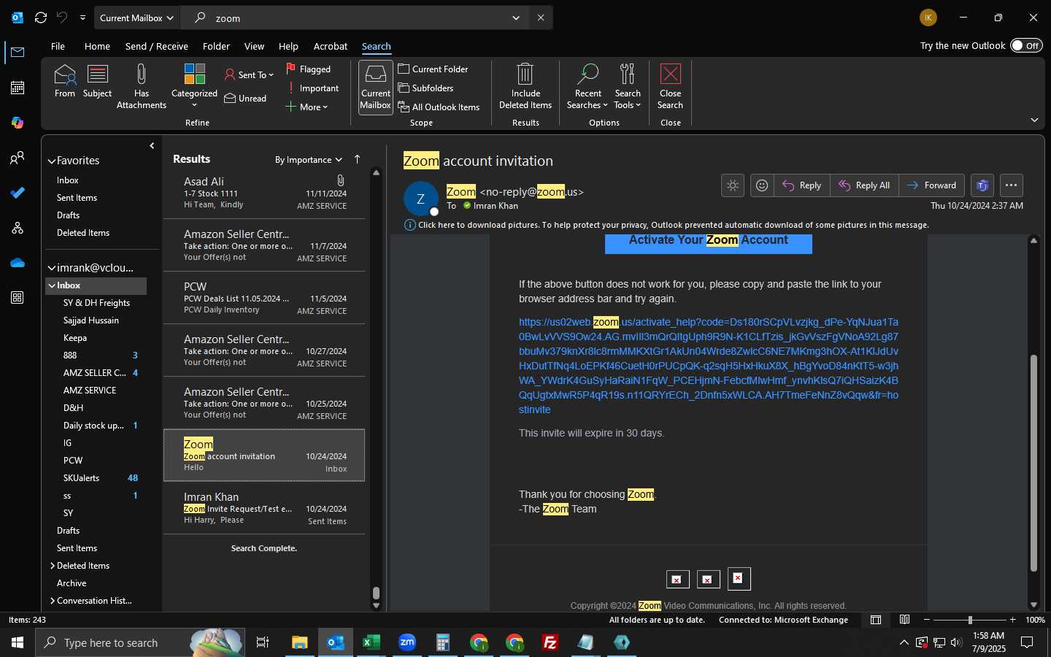The width and height of the screenshot is (1051, 657).
Task: Click the Send/Receive All Folders sync icon
Action: tap(41, 18)
